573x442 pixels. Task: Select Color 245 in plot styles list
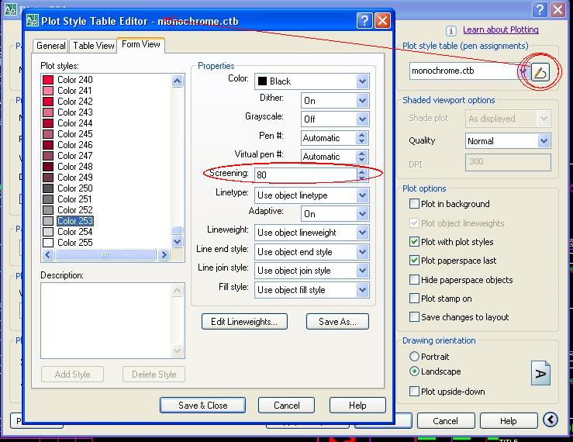click(x=75, y=134)
